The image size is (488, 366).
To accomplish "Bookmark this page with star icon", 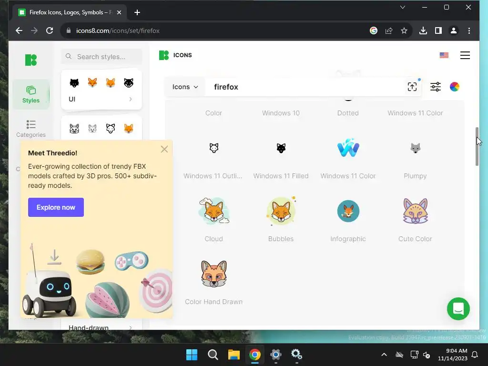I will click(404, 30).
